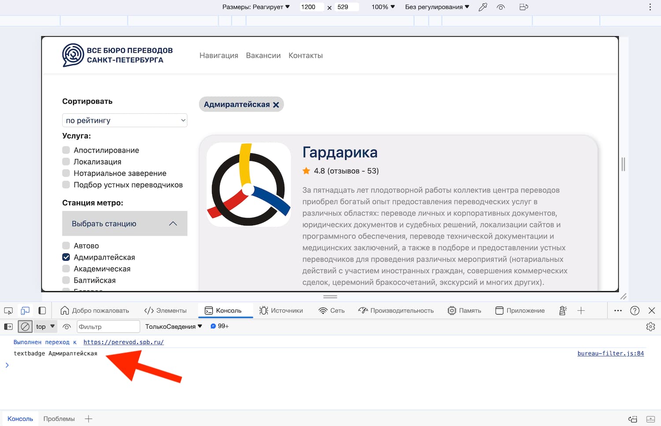Open the sort dropdown по рейтингу

click(x=125, y=120)
